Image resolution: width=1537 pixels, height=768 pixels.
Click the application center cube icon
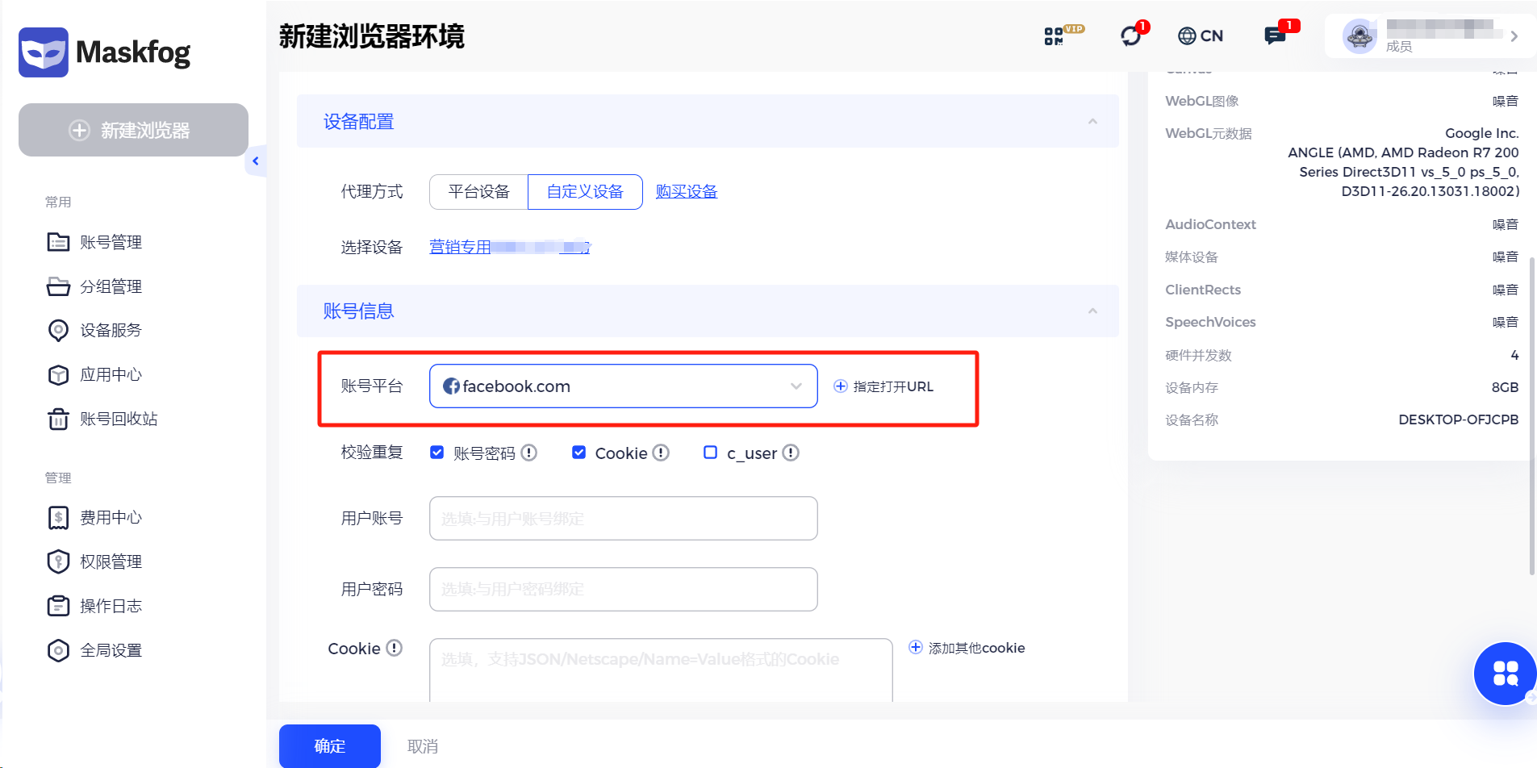point(58,375)
